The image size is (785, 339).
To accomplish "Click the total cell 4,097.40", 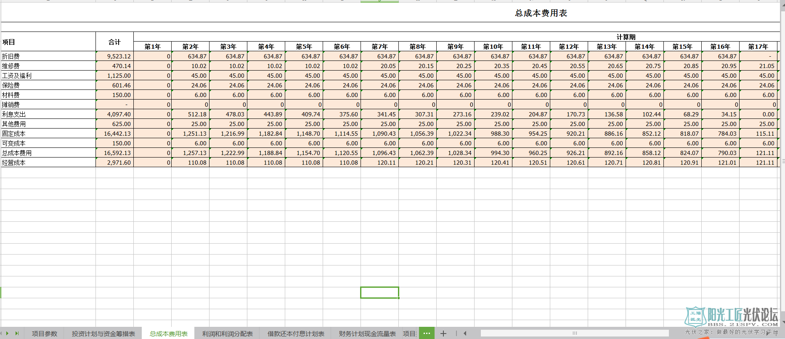I will tap(114, 114).
